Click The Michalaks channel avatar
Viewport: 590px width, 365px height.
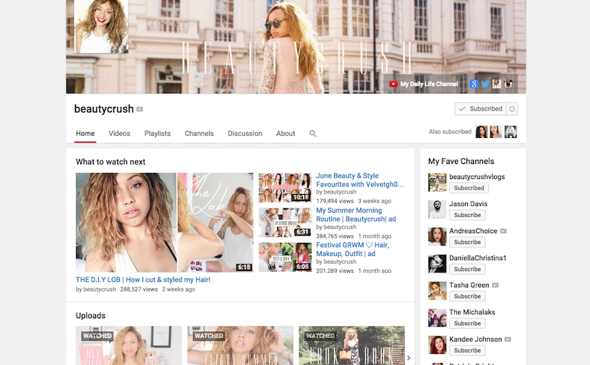pyautogui.click(x=437, y=318)
